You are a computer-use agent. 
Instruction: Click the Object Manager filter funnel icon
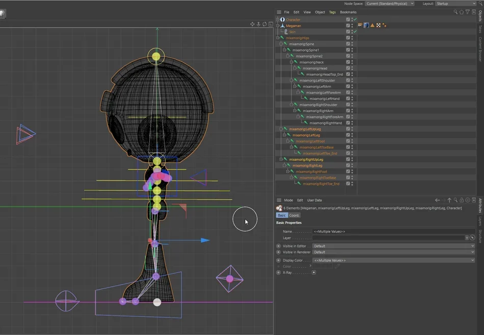click(x=468, y=12)
